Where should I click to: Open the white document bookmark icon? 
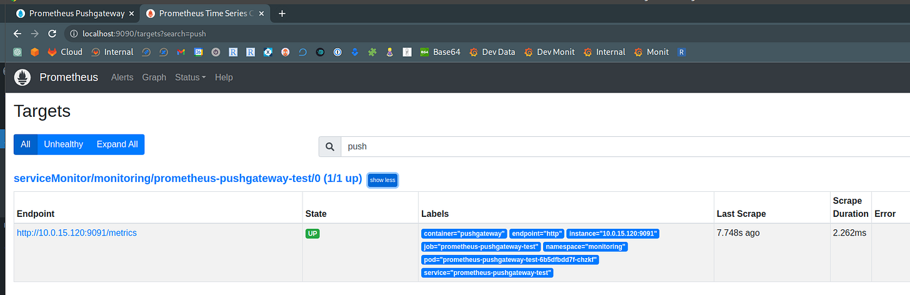pyautogui.click(x=407, y=52)
